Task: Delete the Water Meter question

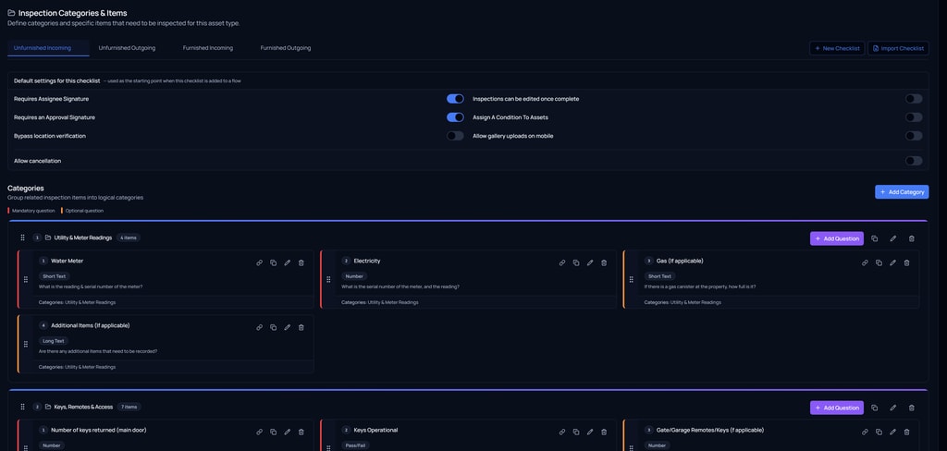Action: pos(301,262)
